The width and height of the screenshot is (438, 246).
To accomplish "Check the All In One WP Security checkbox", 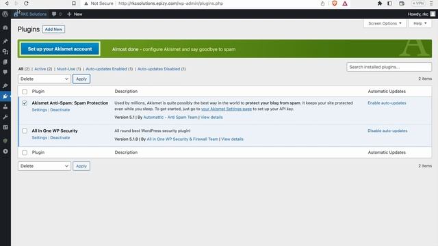I will tap(25, 131).
